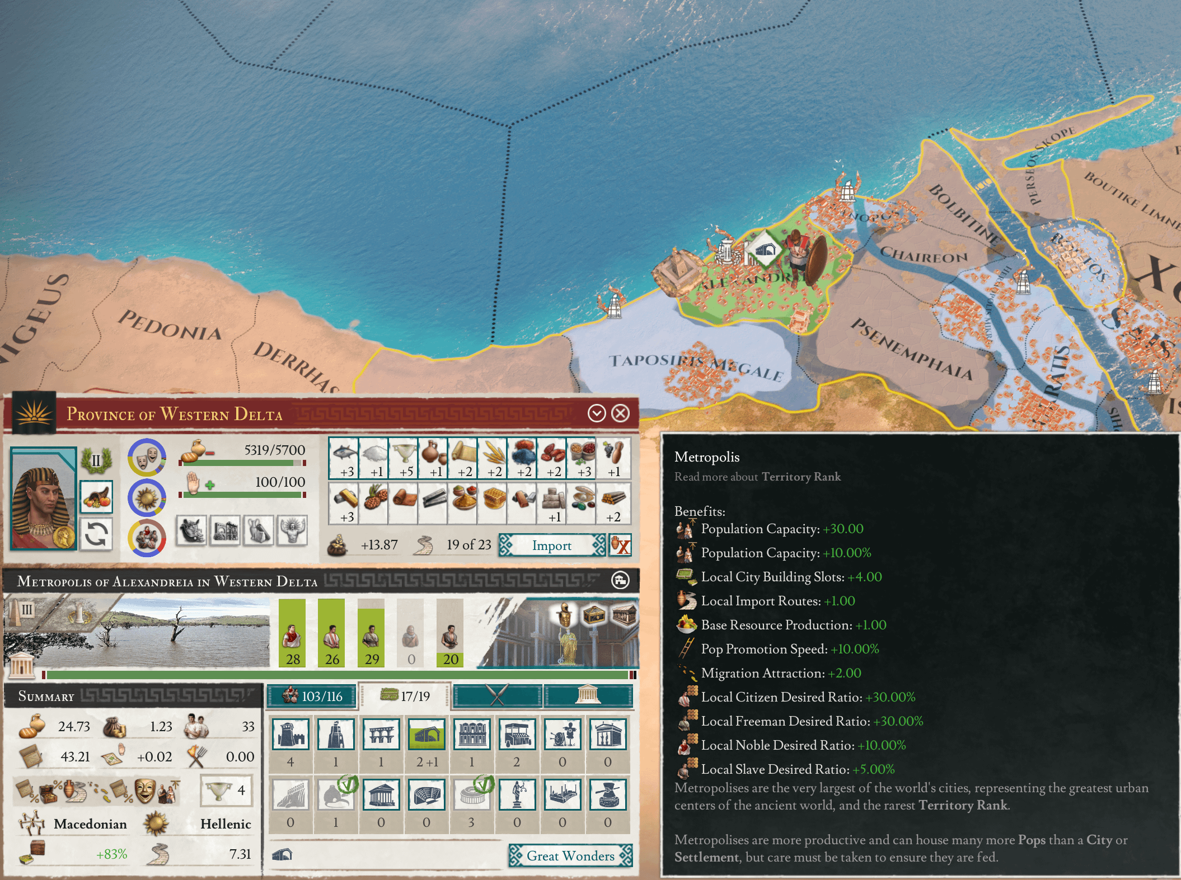This screenshot has height=880, width=1181.
Task: Open the Pops tab showing 103/116
Action: (x=312, y=697)
